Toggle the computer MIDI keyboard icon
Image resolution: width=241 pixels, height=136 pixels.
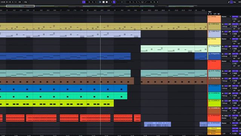click(x=232, y=2)
